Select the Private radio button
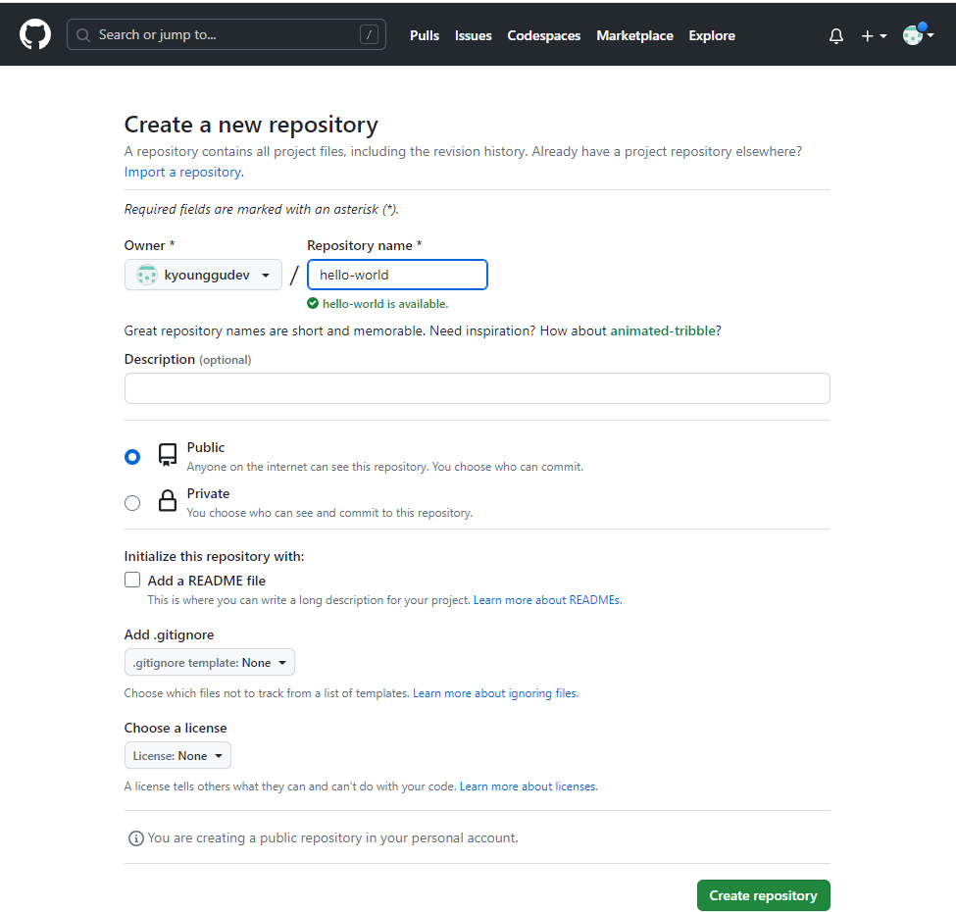Viewport: 956px width, 912px height. click(x=132, y=503)
